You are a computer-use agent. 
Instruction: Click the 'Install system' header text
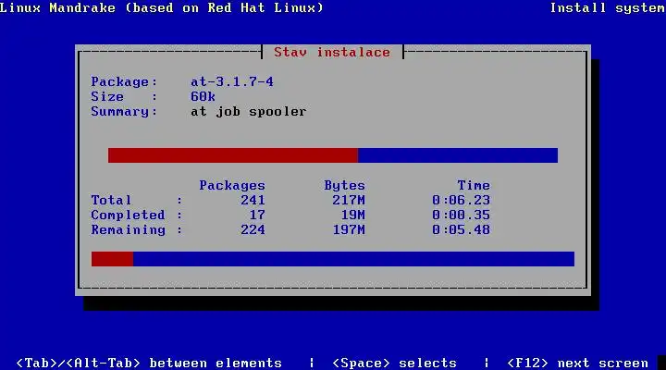pos(608,7)
